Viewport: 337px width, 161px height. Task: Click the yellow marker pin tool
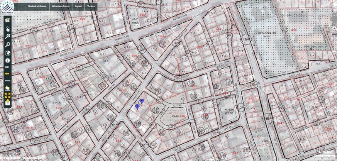tap(7, 103)
